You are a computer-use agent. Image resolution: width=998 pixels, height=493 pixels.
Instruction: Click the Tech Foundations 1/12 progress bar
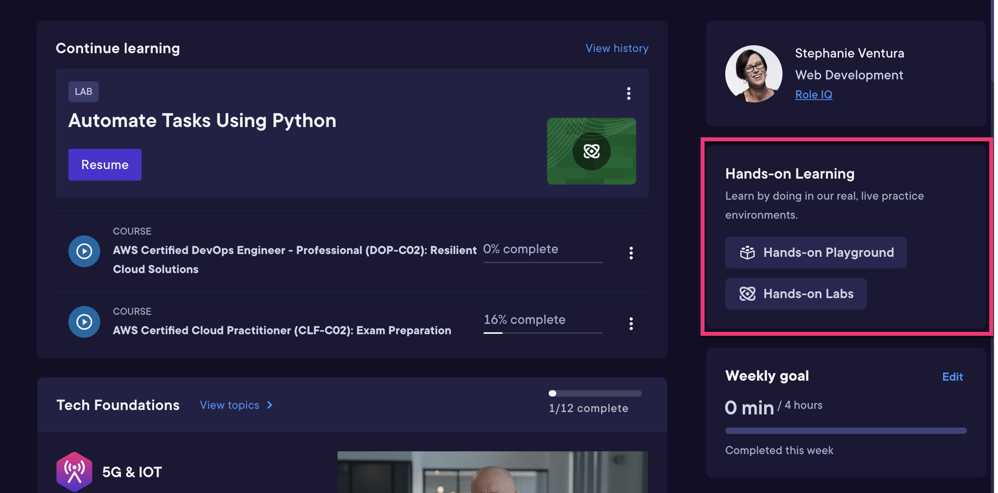click(595, 393)
